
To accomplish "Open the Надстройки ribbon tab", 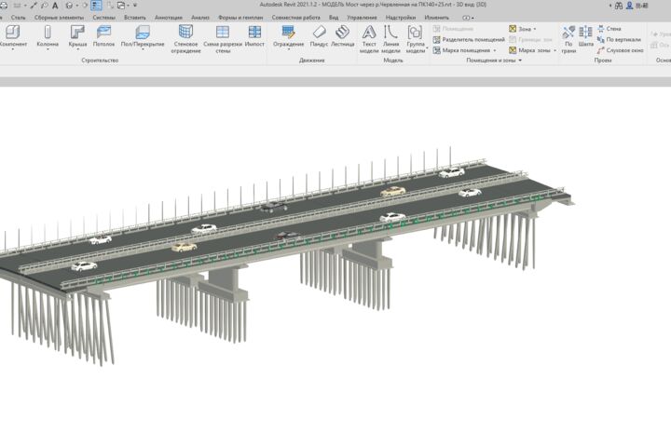I will point(401,18).
